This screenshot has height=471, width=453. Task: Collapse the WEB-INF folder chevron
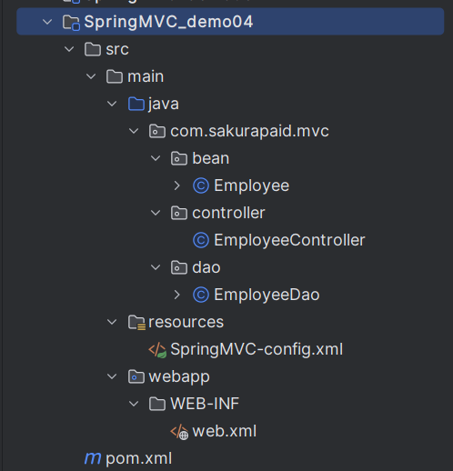134,404
